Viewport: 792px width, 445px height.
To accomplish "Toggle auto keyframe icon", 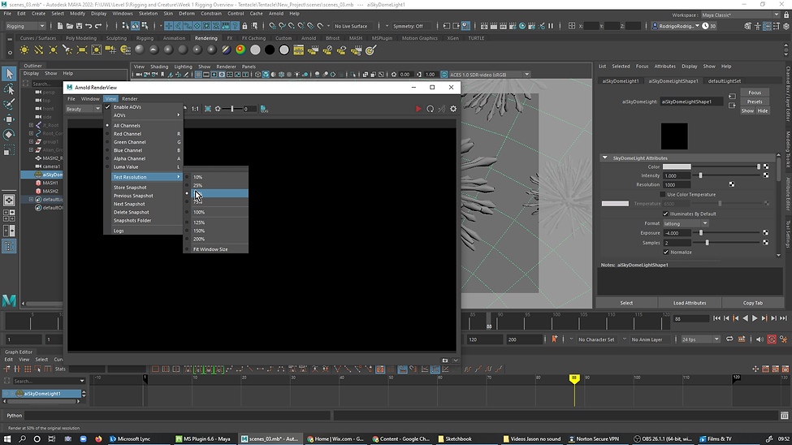I will tap(772, 339).
